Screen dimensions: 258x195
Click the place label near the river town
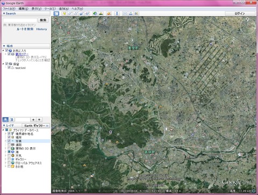[x=150, y=152]
